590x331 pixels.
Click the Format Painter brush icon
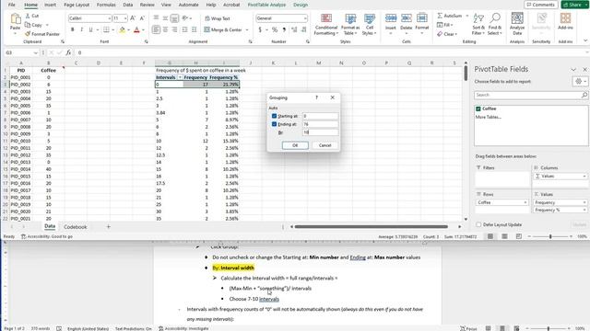[28, 34]
